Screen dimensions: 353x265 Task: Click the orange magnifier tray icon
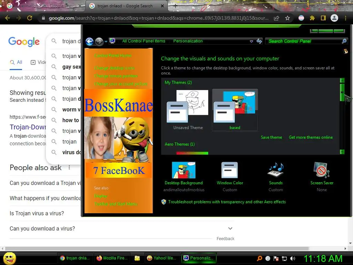(x=260, y=258)
